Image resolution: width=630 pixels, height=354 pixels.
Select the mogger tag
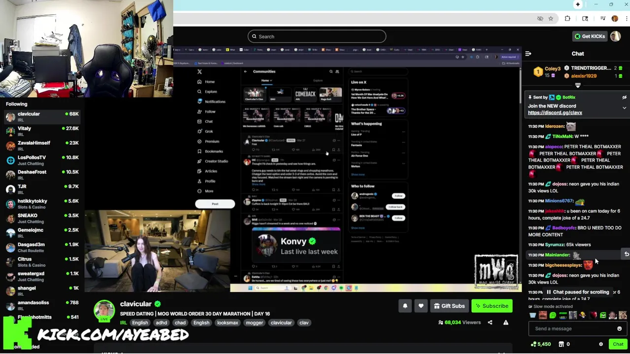point(254,323)
